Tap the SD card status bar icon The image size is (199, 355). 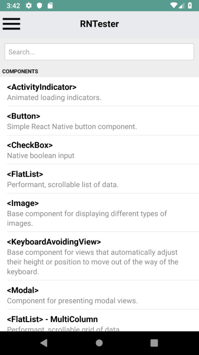click(50, 6)
